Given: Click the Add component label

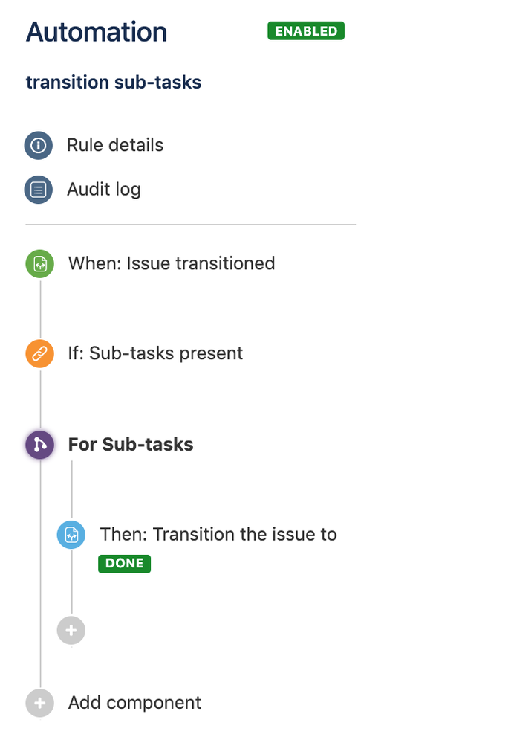Looking at the screenshot, I should pyautogui.click(x=134, y=703).
